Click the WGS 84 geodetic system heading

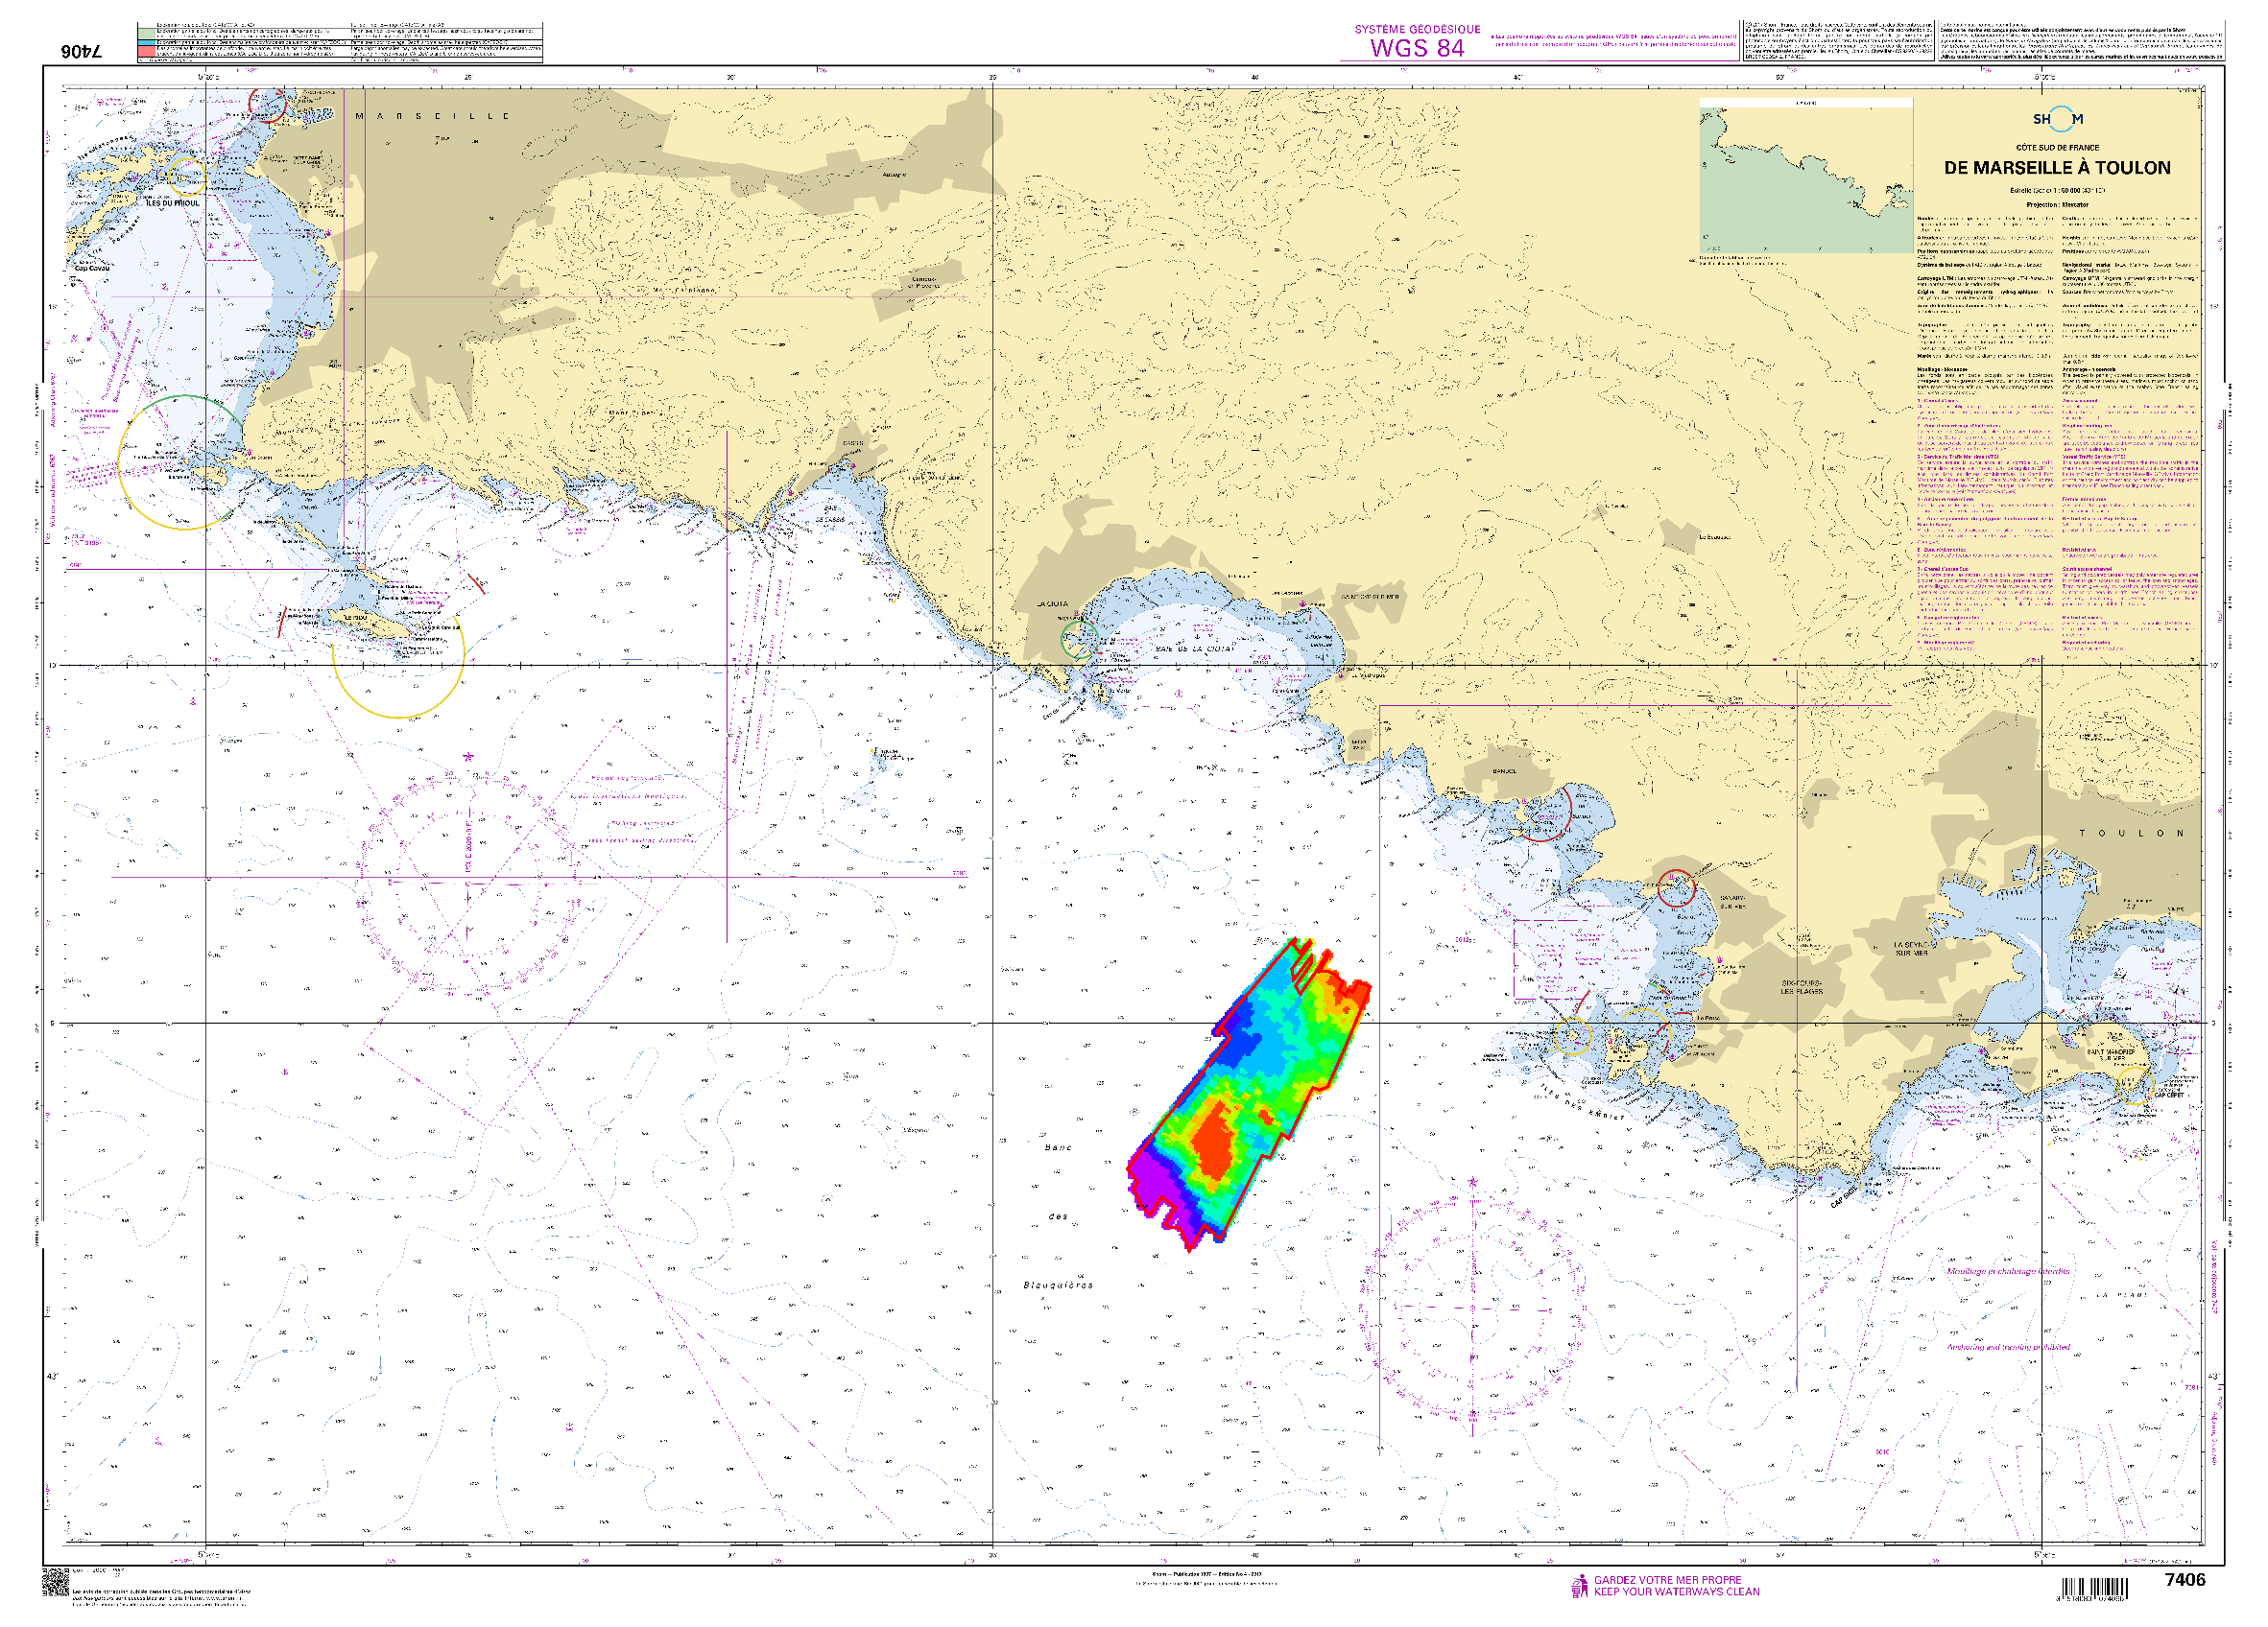pyautogui.click(x=1417, y=47)
